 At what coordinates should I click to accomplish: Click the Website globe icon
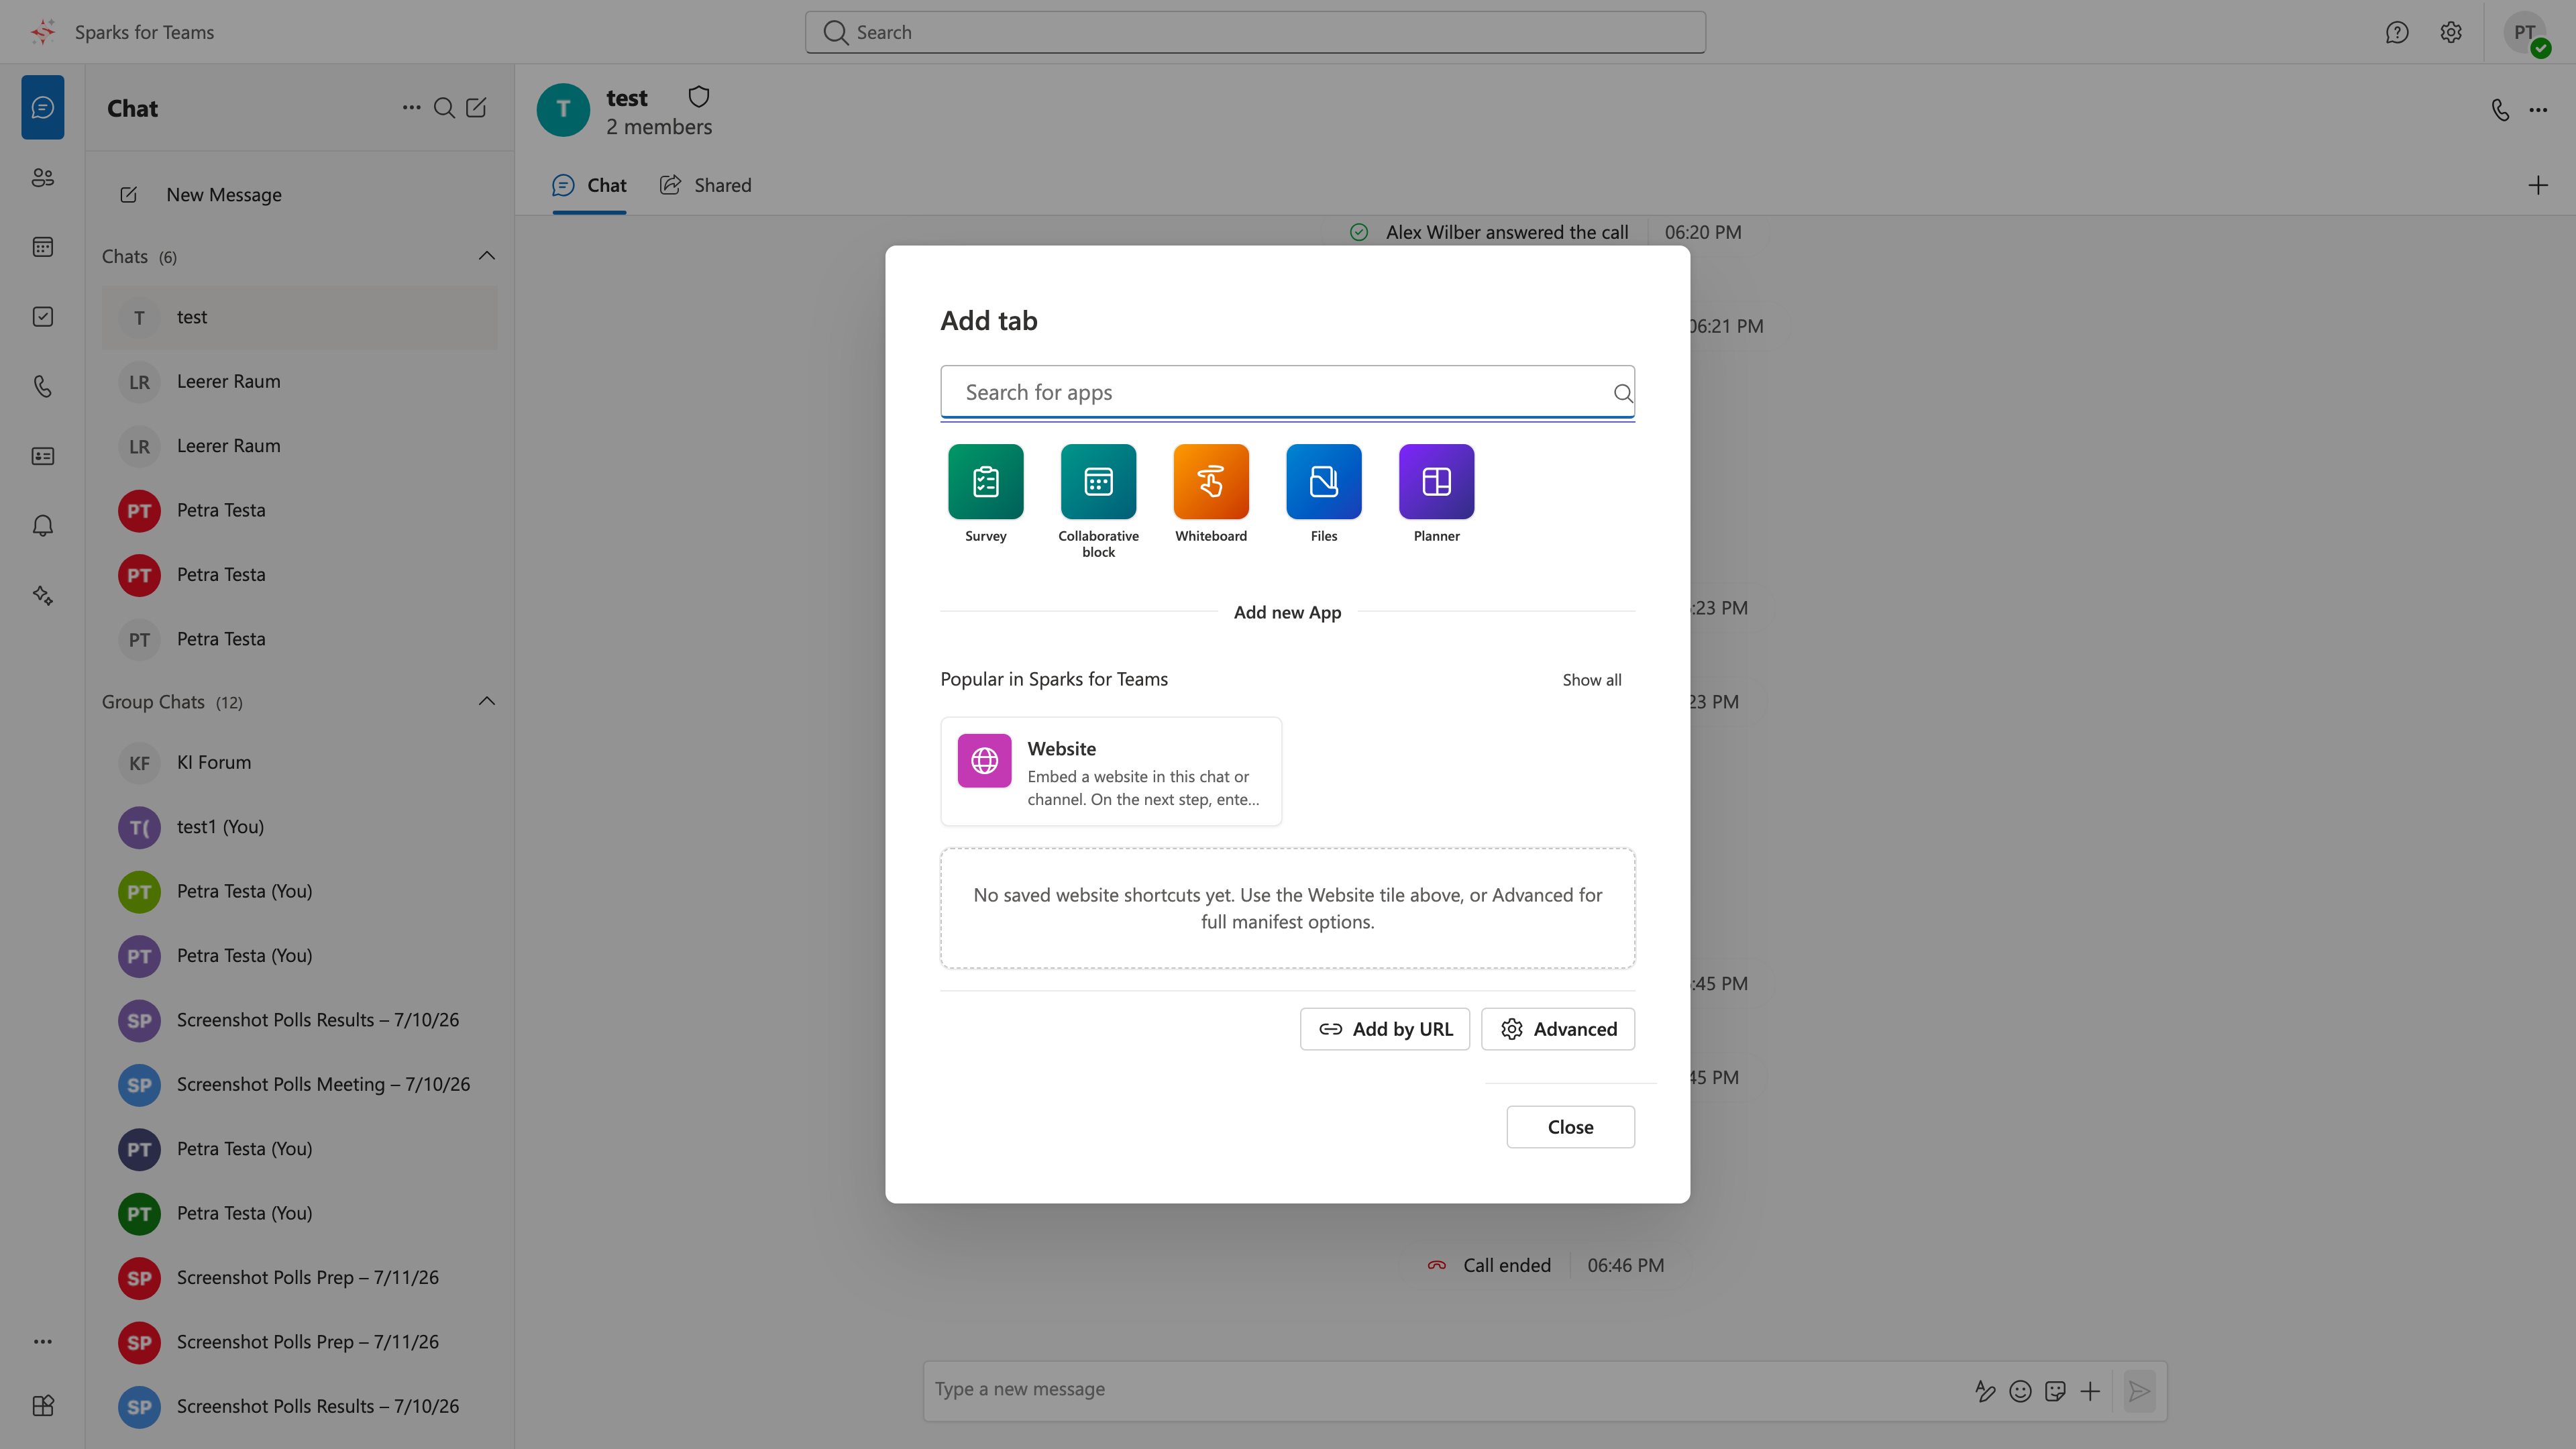(984, 761)
